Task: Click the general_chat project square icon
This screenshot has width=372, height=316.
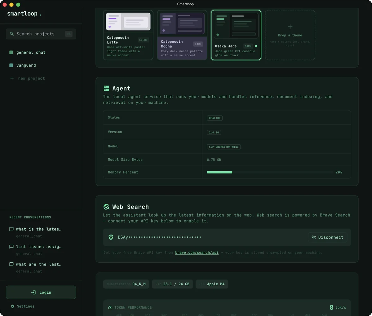Action: tap(11, 52)
